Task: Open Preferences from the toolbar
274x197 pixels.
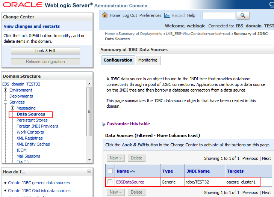Action: (150, 15)
